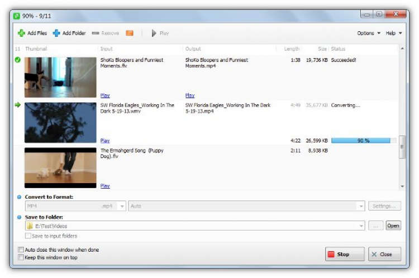Click the Add Folder label
419x278 pixels.
pyautogui.click(x=74, y=33)
